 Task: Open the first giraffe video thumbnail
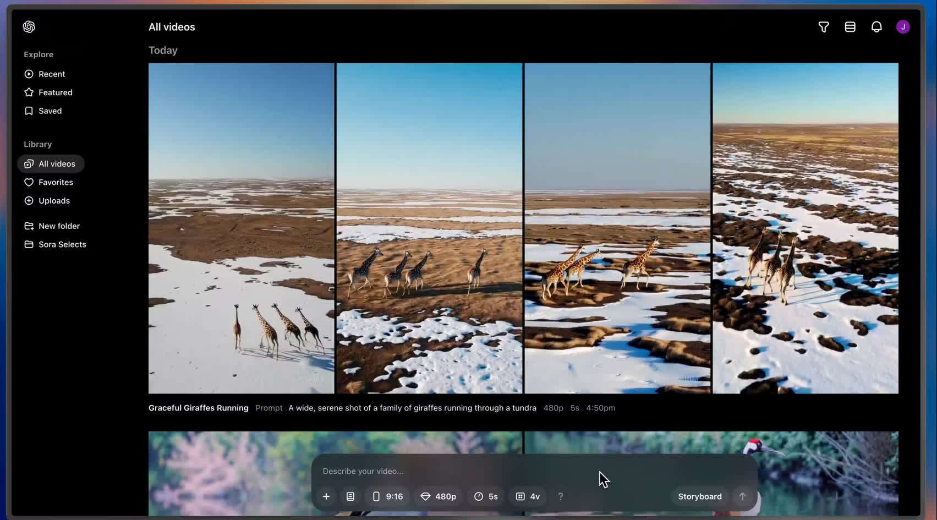241,228
